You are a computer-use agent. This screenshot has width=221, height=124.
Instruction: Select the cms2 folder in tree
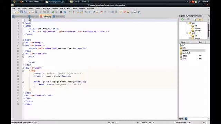point(193,33)
